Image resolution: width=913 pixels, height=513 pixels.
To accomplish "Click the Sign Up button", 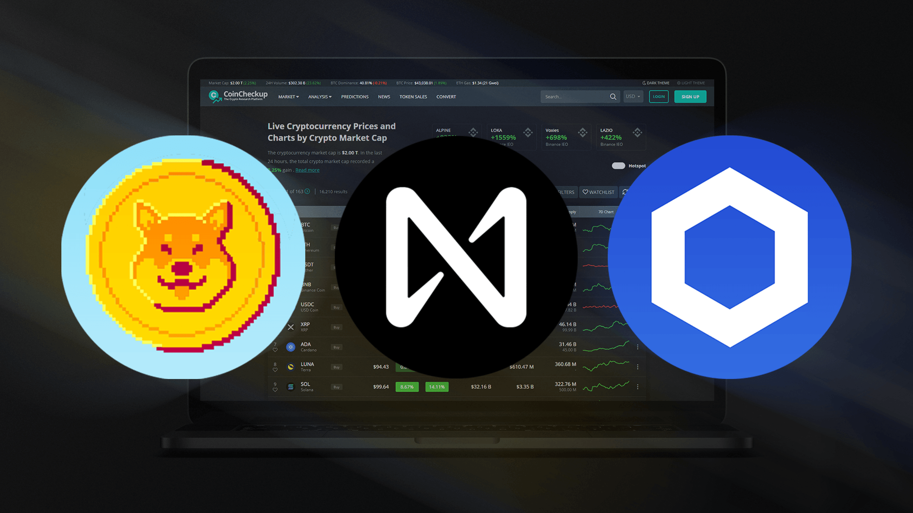I will [x=690, y=96].
